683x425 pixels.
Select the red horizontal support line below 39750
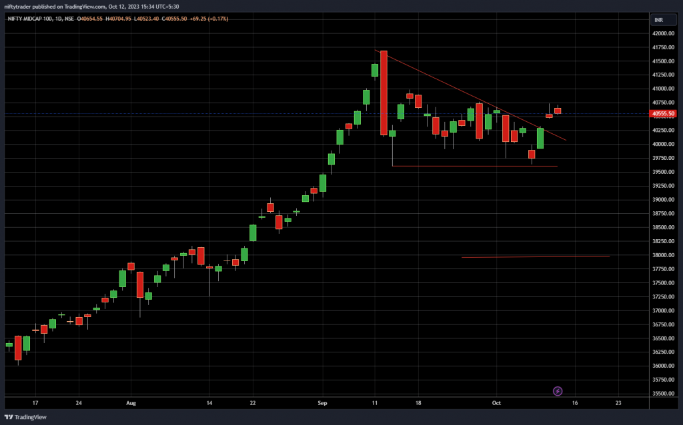[474, 166]
